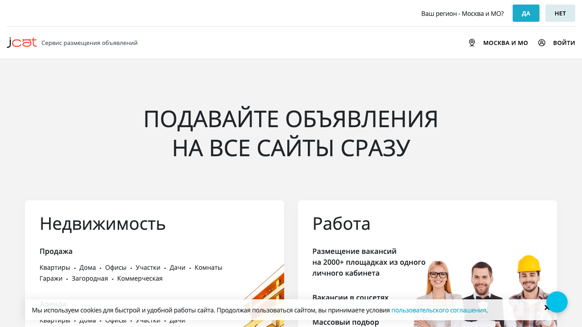Open МОСКВА И МО region selector
This screenshot has width=582, height=327.
point(506,43)
